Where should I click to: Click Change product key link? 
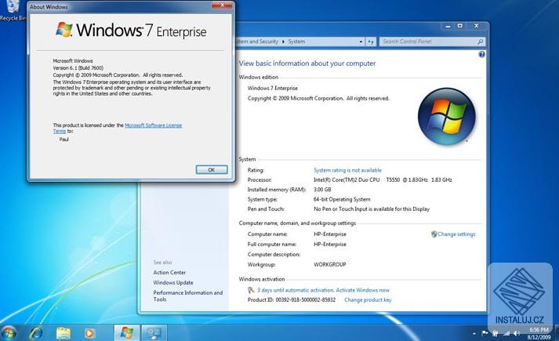pos(368,300)
